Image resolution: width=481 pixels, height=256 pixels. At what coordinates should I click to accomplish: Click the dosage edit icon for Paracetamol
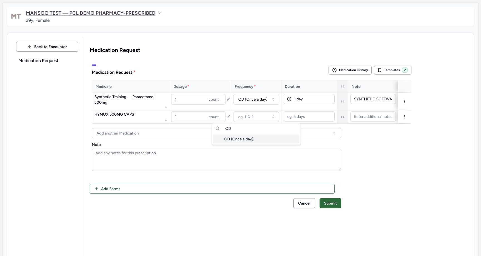[x=228, y=99]
